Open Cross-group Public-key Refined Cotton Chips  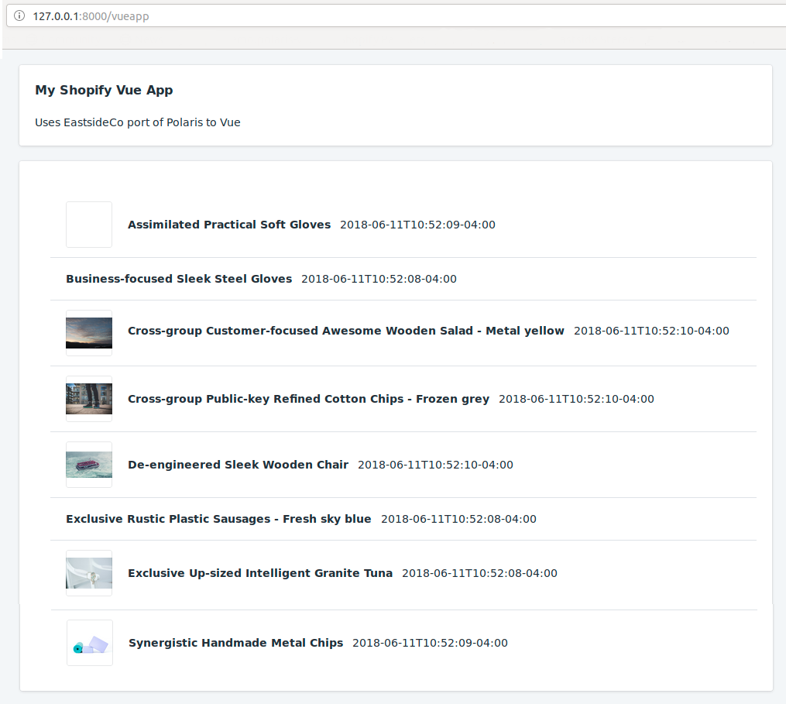coord(308,399)
